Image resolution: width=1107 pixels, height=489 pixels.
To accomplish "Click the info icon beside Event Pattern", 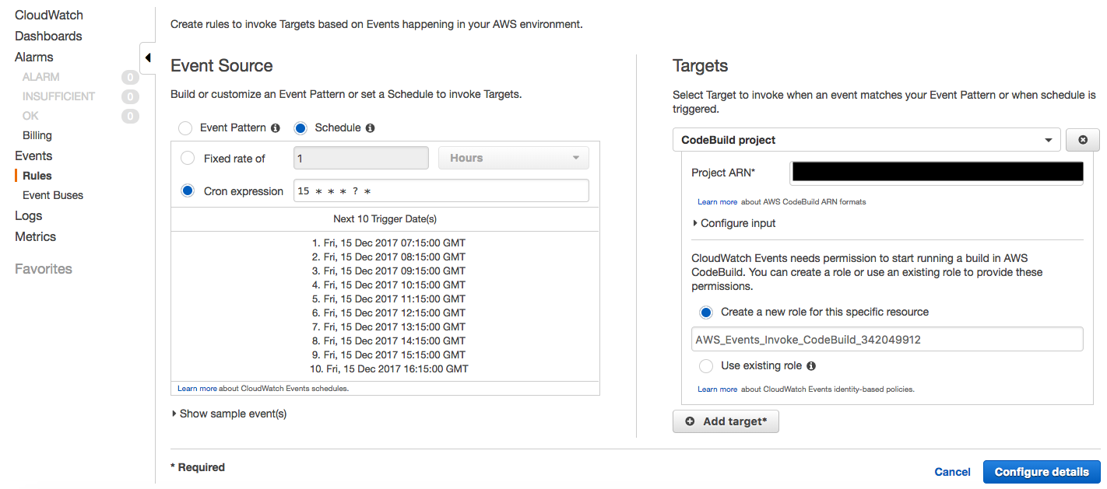I will pyautogui.click(x=276, y=127).
